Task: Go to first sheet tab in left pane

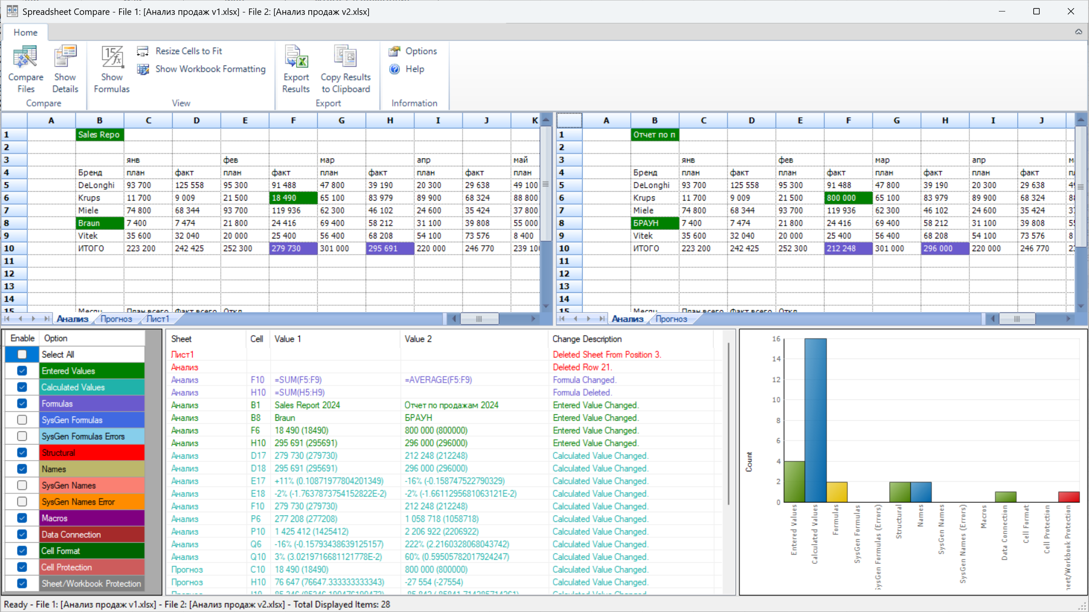Action: click(x=7, y=319)
